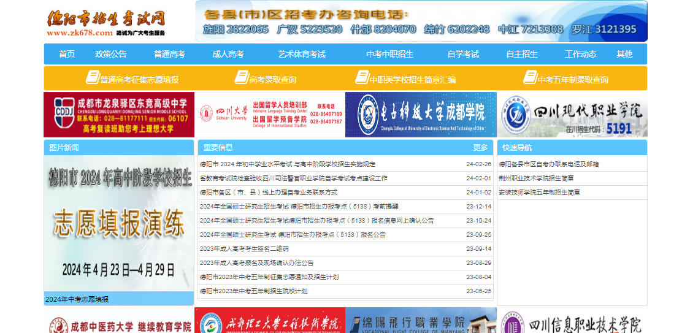Open the 报名信息网上确认公告 news item
Image resolution: width=682 pixels, height=333 pixels.
316,220
